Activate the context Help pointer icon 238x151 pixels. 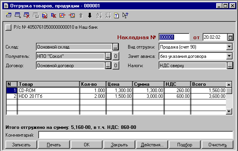125,15
